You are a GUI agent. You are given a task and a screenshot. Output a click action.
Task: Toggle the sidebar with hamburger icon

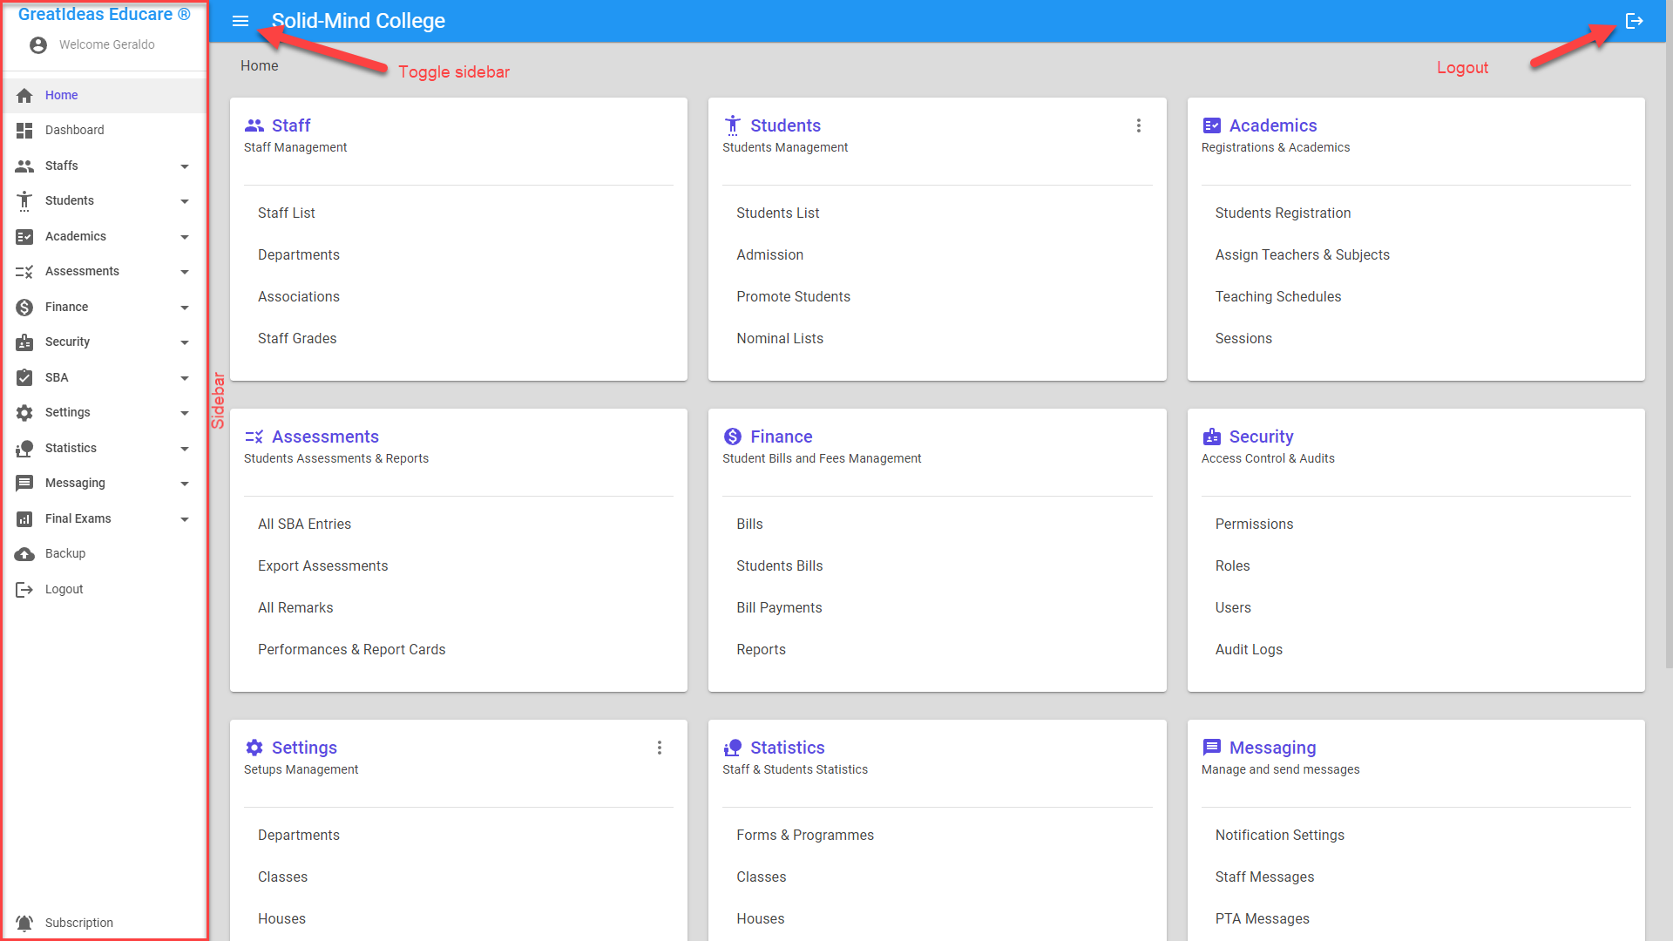coord(240,21)
